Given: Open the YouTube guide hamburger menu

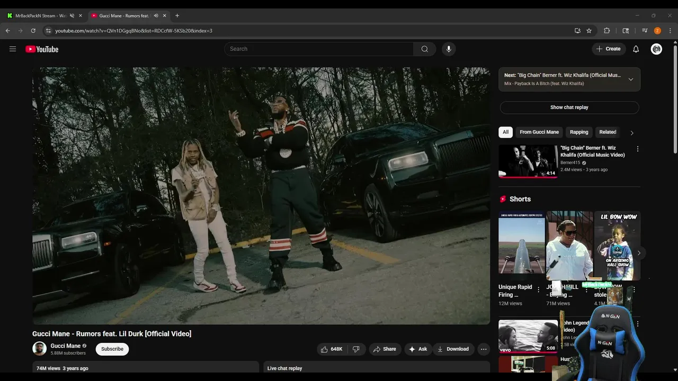Looking at the screenshot, I should 13,49.
